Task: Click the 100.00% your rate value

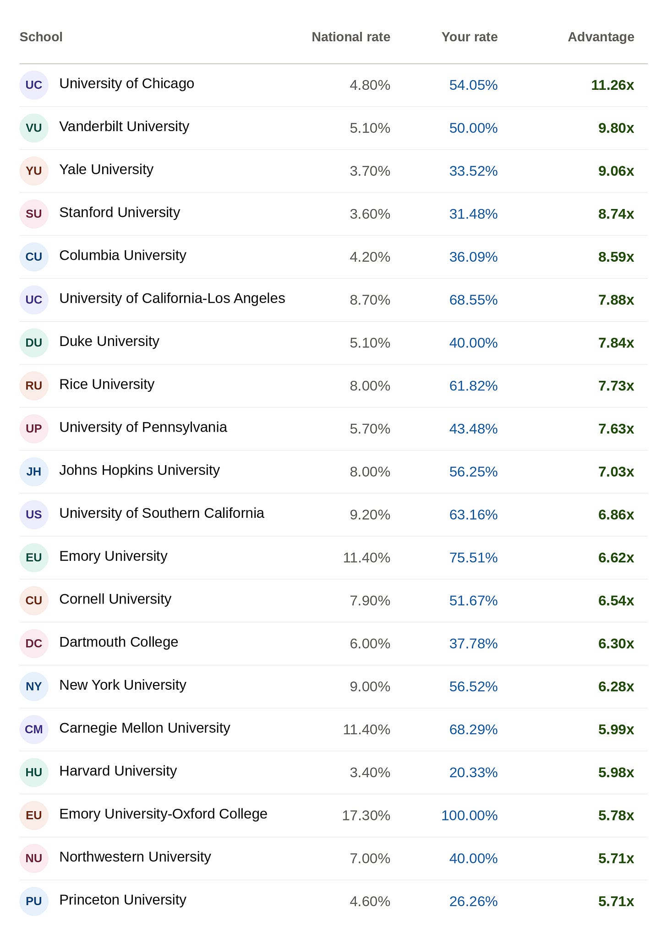Action: click(469, 816)
